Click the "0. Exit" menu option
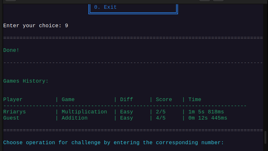This screenshot has width=268, height=151. pyautogui.click(x=105, y=7)
